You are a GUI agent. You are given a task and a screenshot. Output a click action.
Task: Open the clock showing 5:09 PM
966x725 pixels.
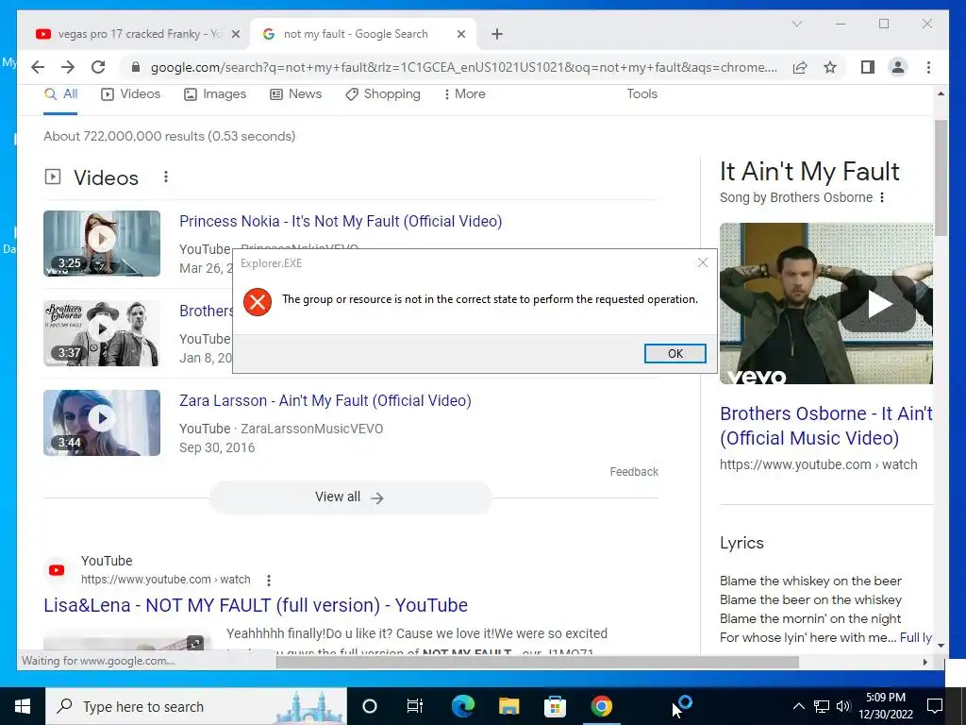point(885,706)
